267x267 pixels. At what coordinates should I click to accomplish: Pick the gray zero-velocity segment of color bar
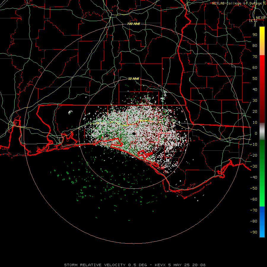pyautogui.click(x=262, y=131)
